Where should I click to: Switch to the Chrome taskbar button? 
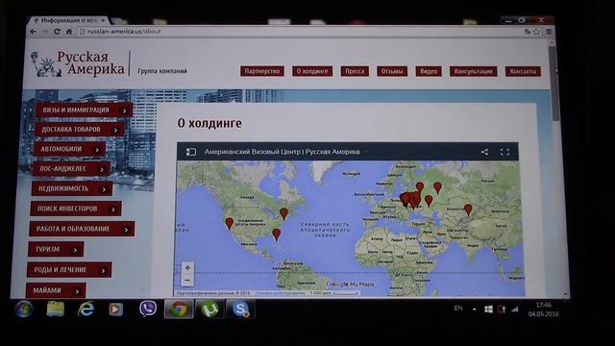(179, 309)
